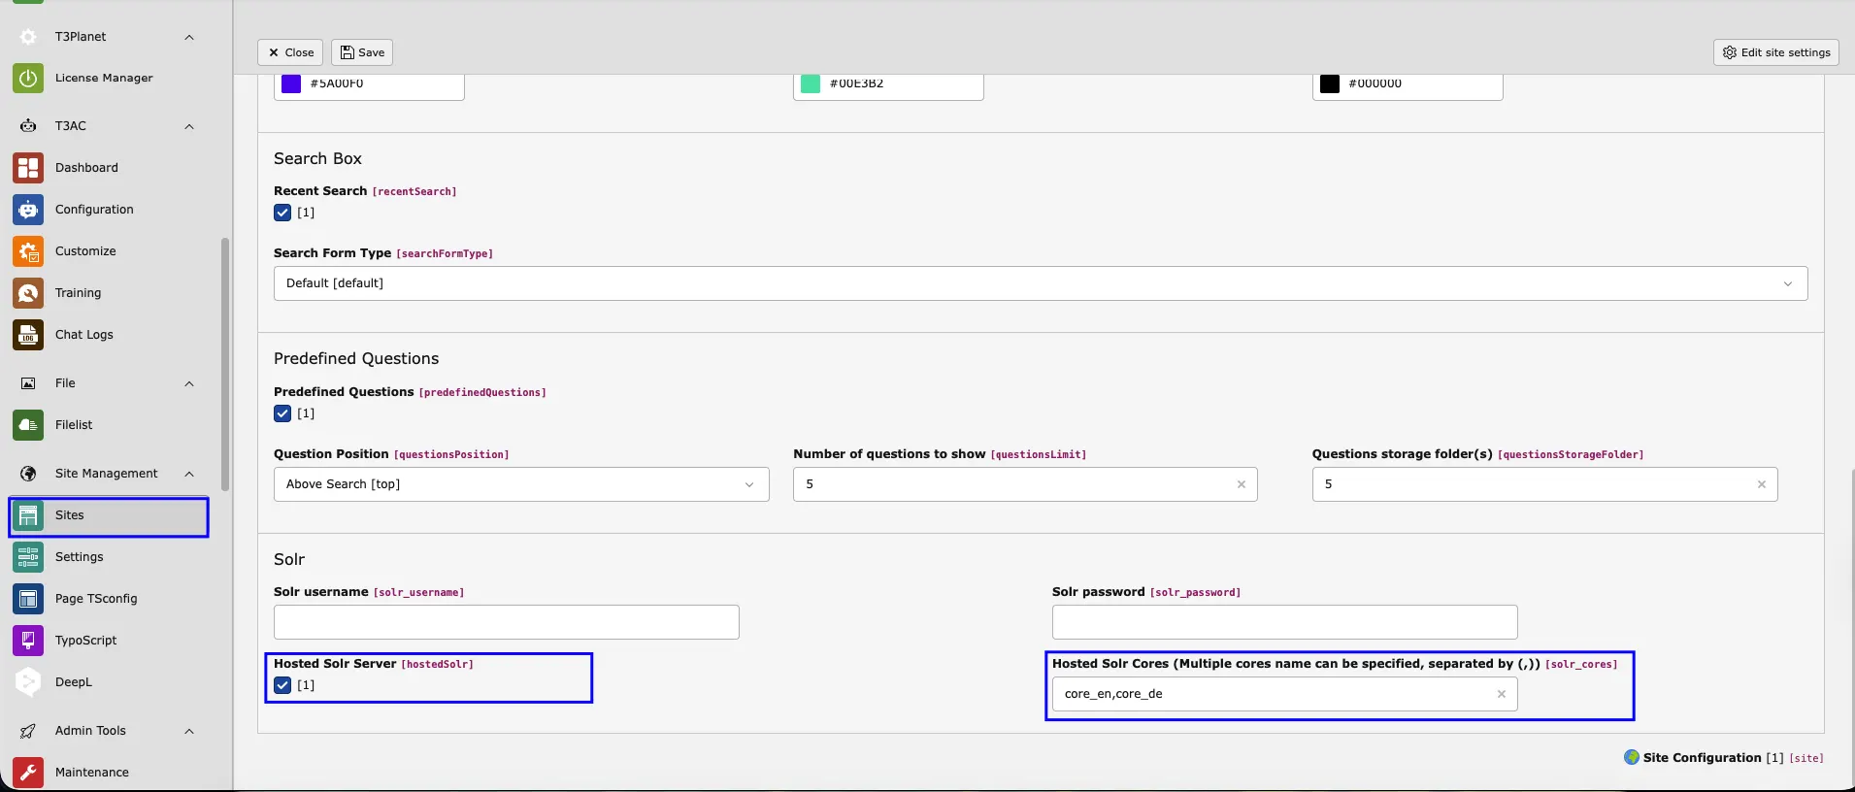The height and width of the screenshot is (792, 1855).
Task: Select the Training module icon
Action: point(28,293)
